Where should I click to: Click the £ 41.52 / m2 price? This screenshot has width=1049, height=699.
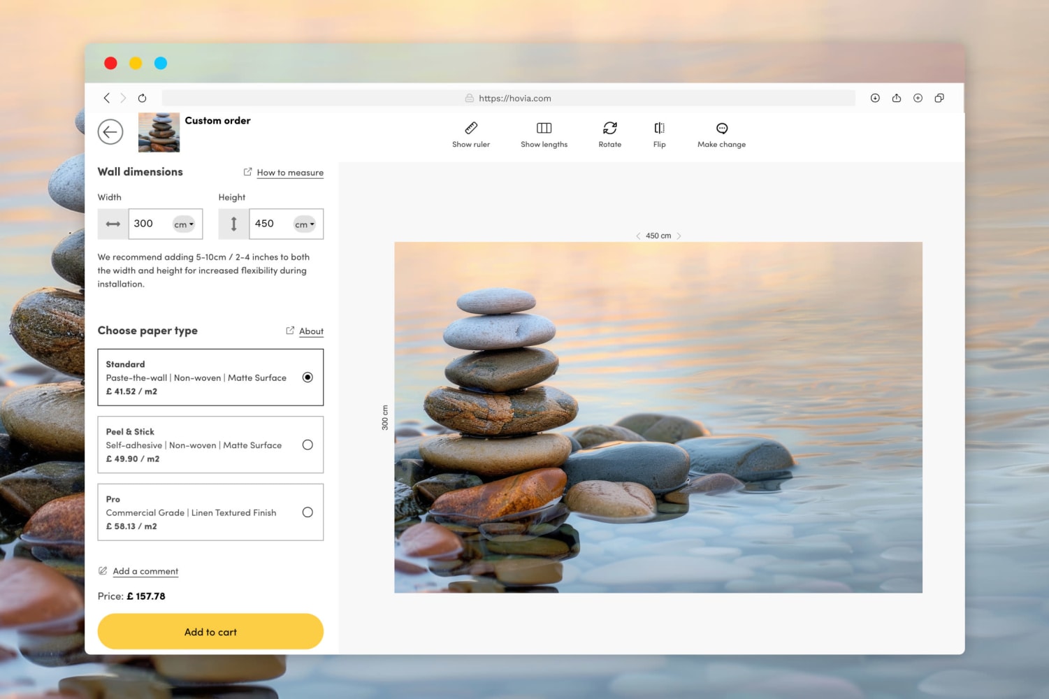pyautogui.click(x=131, y=391)
